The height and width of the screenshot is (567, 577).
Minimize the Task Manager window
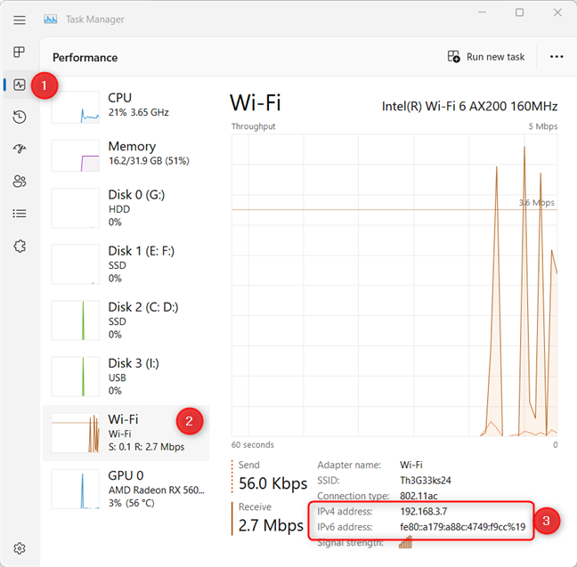[x=482, y=12]
